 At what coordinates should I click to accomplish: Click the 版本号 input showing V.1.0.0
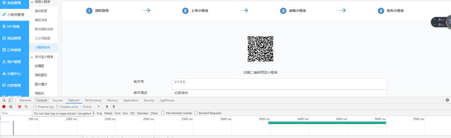[x=279, y=83]
